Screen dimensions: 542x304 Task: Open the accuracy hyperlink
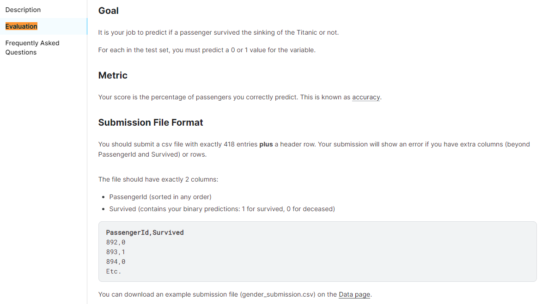click(366, 97)
